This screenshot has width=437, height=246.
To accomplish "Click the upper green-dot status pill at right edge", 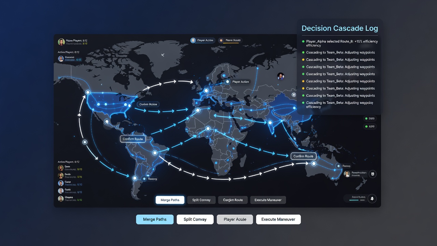I will (370, 119).
